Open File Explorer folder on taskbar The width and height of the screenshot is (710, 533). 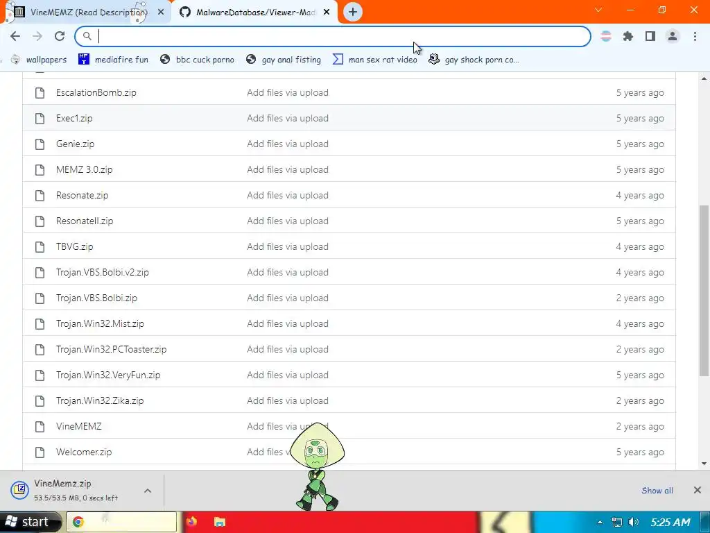tap(220, 522)
